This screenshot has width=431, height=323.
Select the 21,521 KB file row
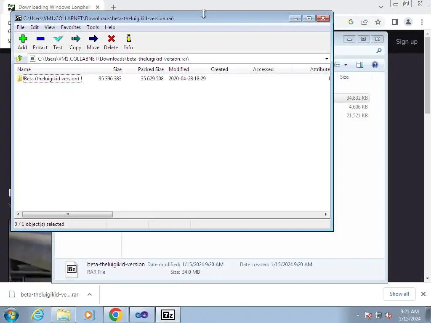pyautogui.click(x=352, y=116)
